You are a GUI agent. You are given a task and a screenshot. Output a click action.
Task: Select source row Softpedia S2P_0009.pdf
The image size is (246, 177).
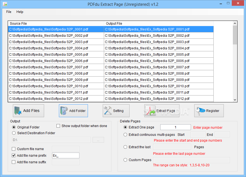tap(56, 80)
